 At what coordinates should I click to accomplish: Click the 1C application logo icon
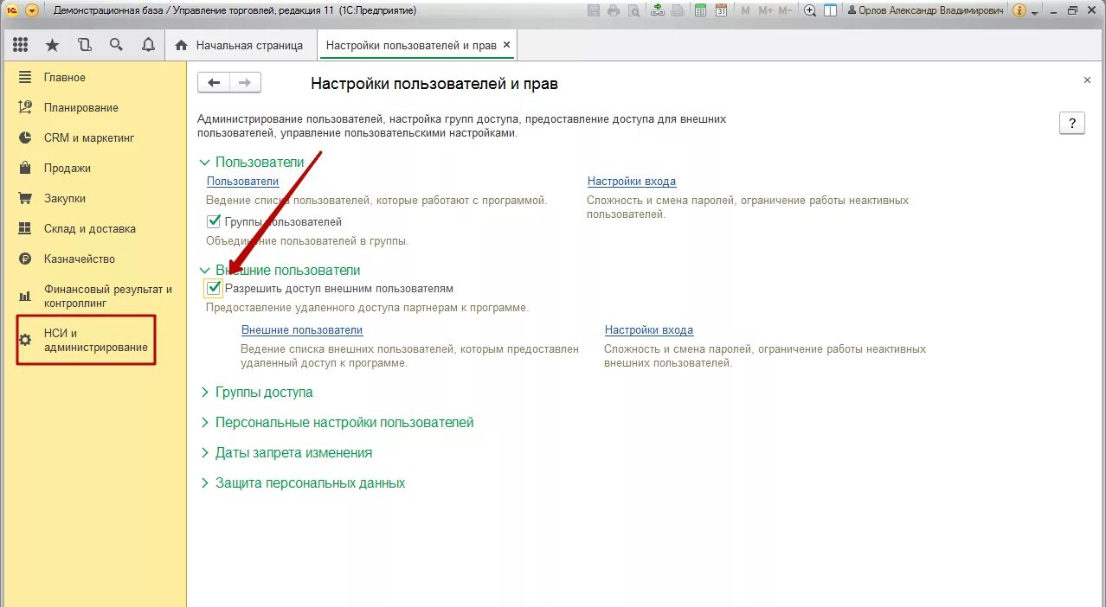point(12,10)
